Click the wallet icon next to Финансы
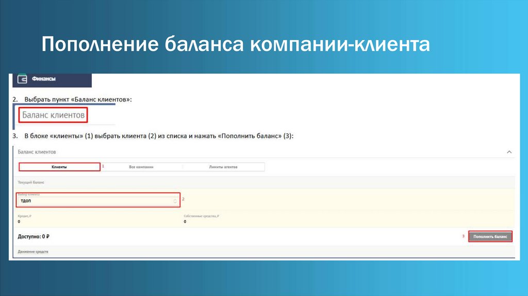The height and width of the screenshot is (296, 528). tap(22, 79)
